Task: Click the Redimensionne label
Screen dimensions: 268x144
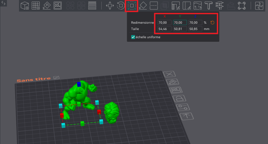Action: pos(142,22)
